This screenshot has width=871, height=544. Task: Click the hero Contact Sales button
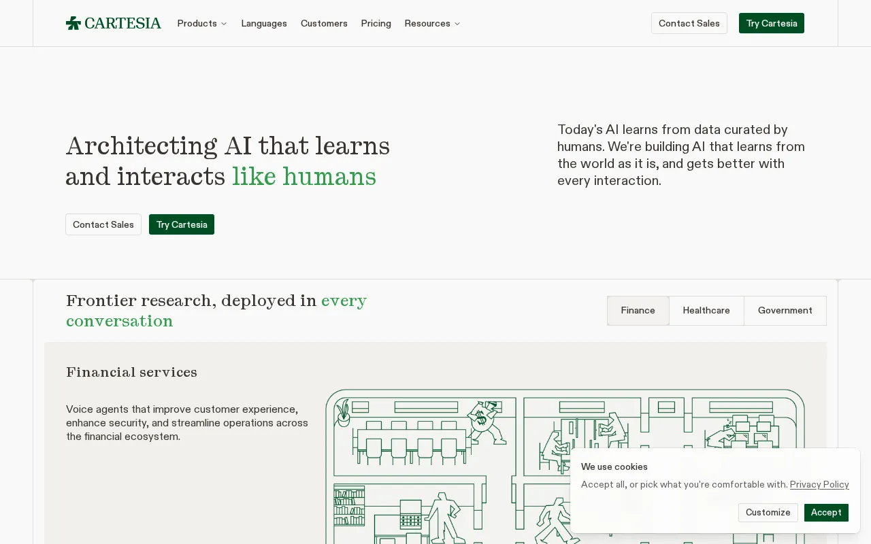click(103, 224)
